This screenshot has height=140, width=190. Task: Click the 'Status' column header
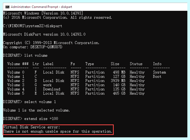point(136,64)
